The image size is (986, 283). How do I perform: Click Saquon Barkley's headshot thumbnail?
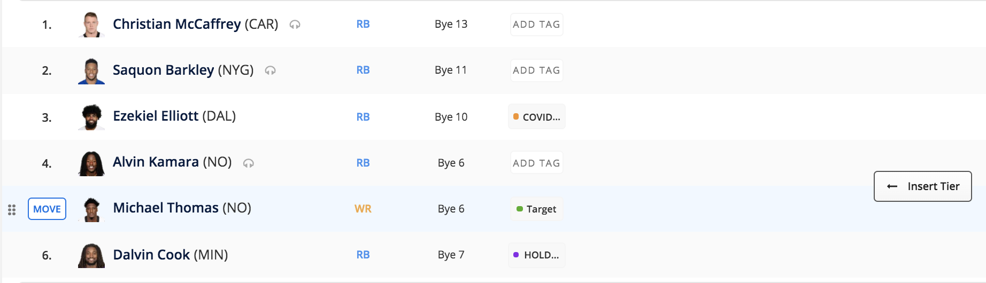pos(91,71)
